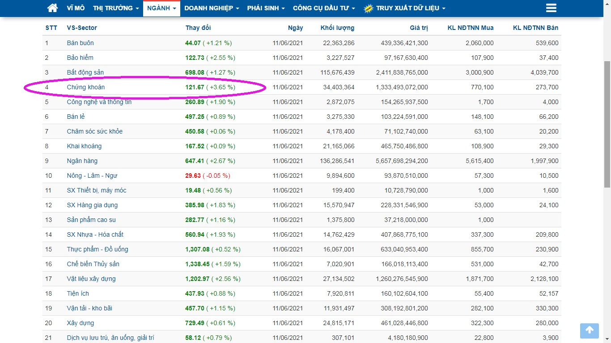The image size is (611, 343).
Task: Select Thực phẩm - Đồ uống sector
Action: [x=98, y=249]
